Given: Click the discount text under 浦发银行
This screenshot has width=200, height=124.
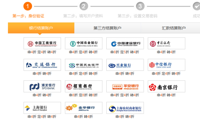Looking at the screenshot, I should (42, 95).
